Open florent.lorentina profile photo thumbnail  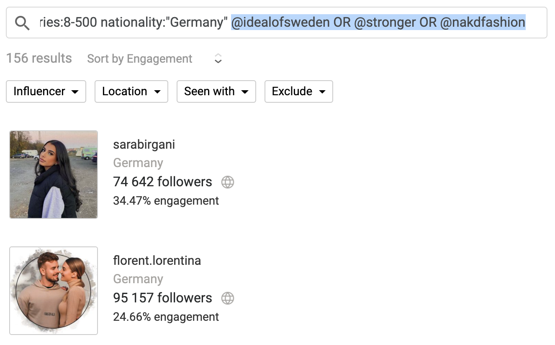tap(54, 291)
